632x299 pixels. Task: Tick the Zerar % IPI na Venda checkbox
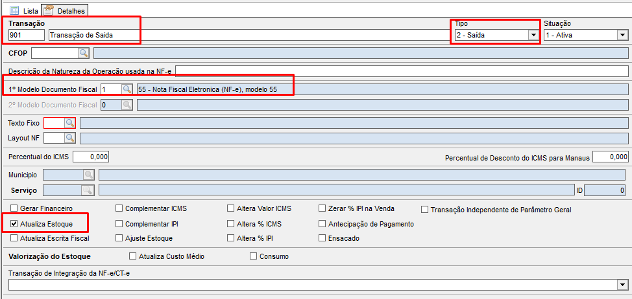(322, 208)
